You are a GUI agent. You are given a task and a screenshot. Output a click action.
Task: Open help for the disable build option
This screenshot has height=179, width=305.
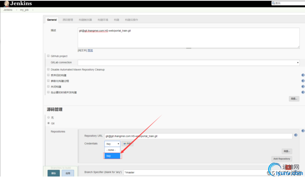(303, 87)
